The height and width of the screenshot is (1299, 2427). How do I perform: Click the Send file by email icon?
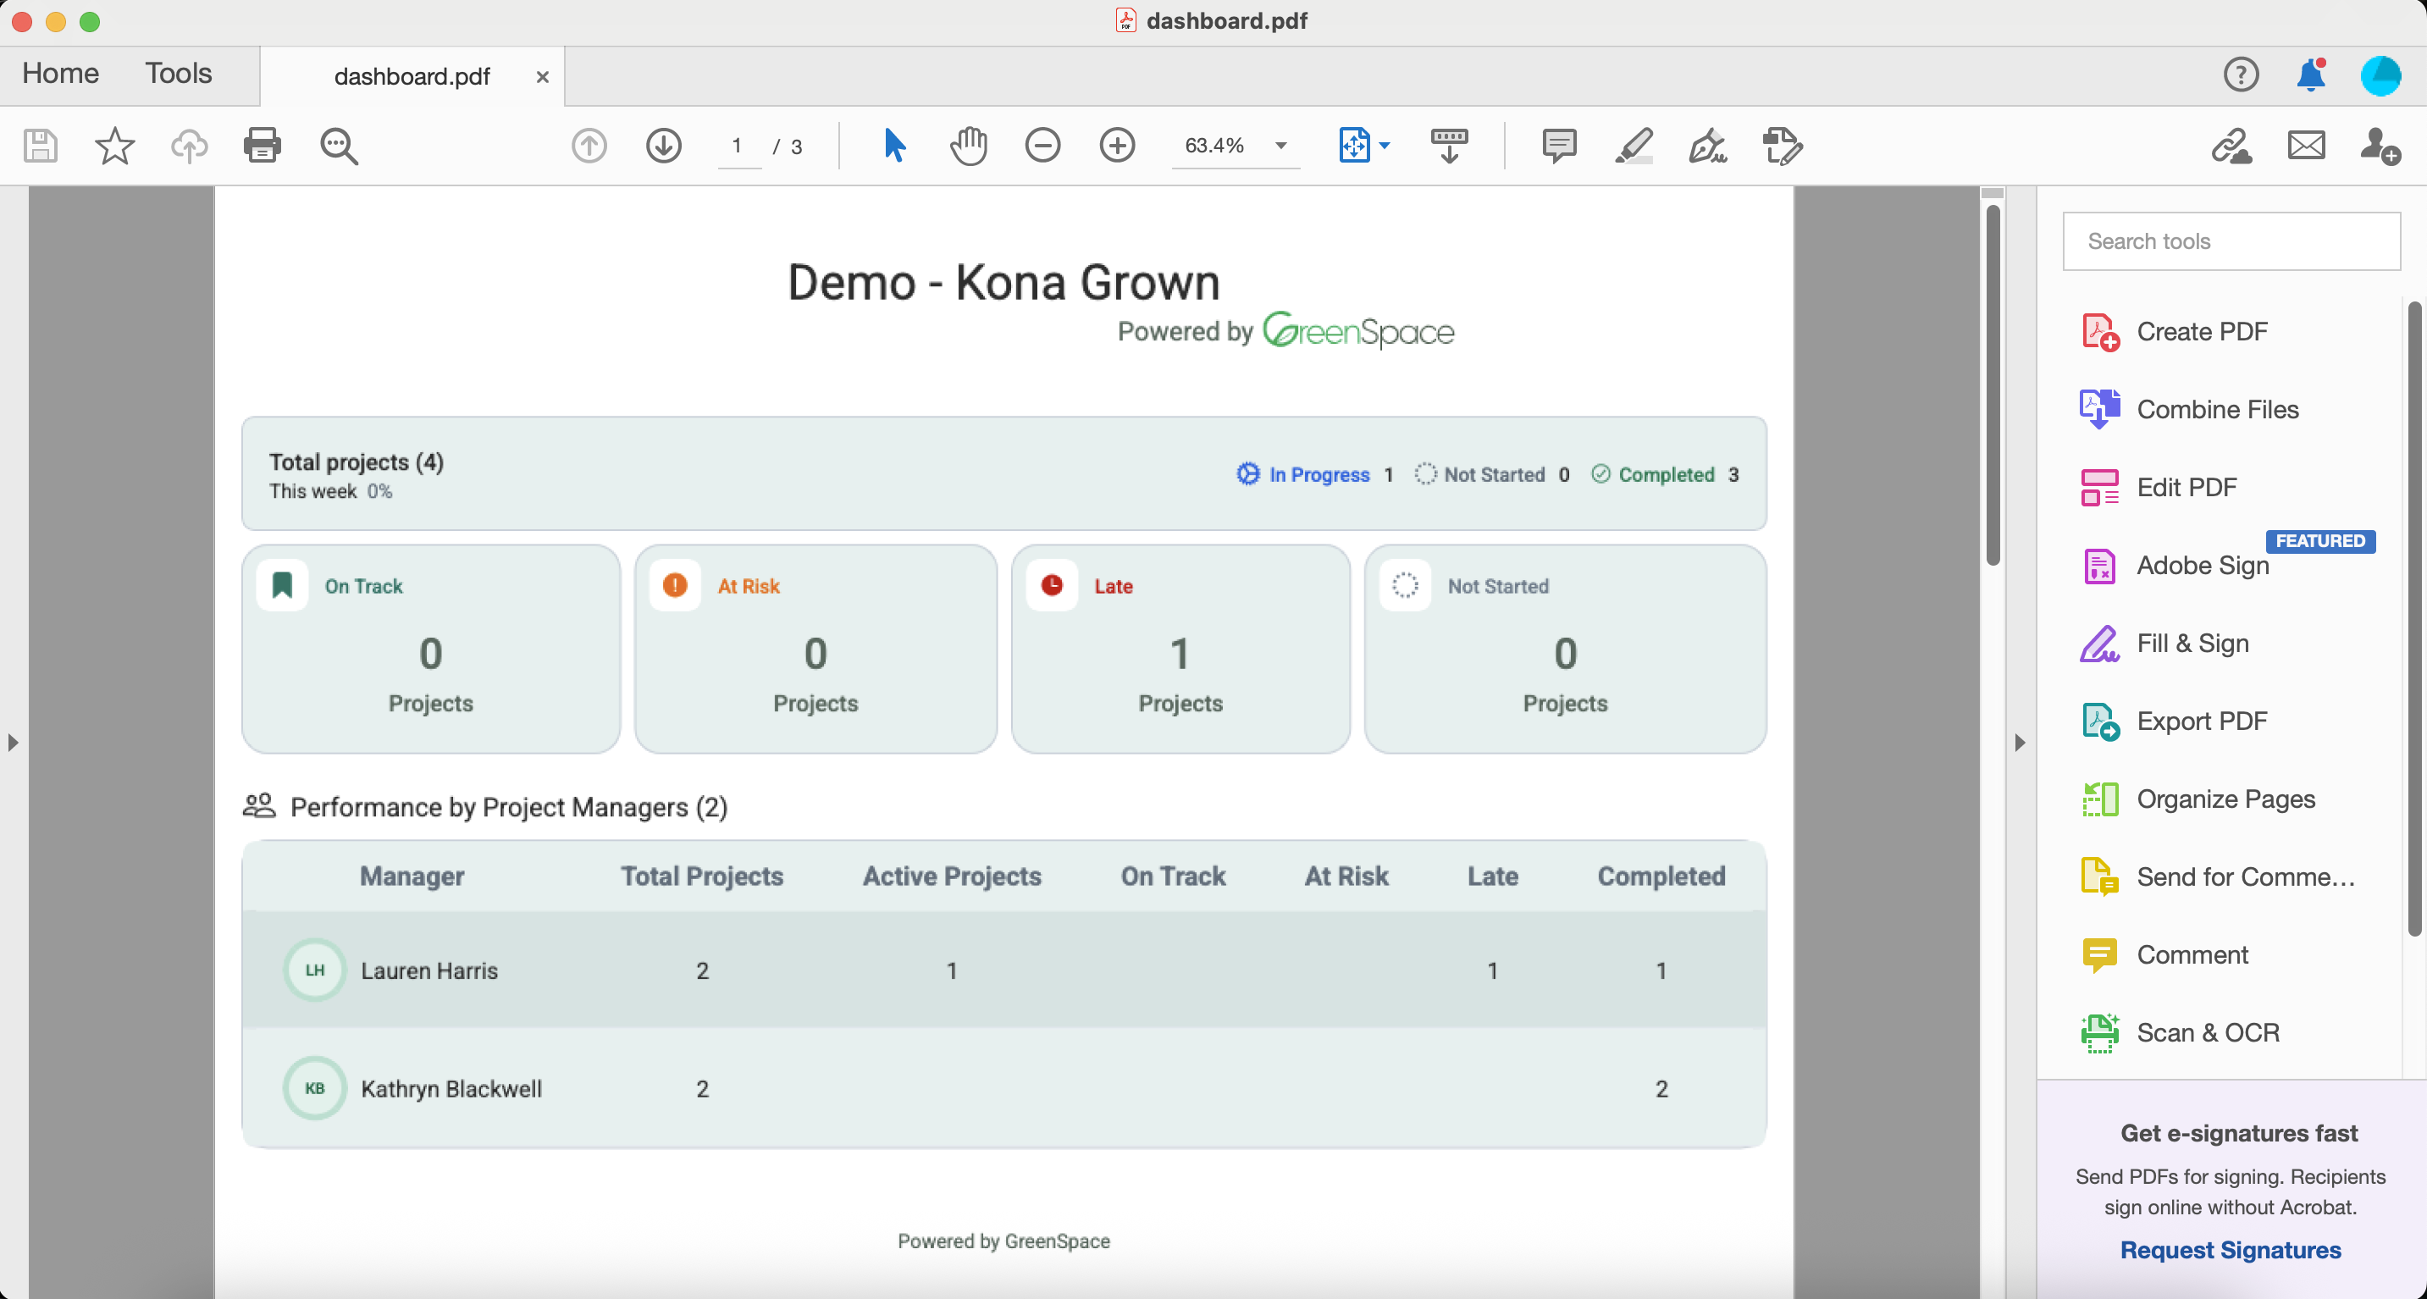(2305, 146)
